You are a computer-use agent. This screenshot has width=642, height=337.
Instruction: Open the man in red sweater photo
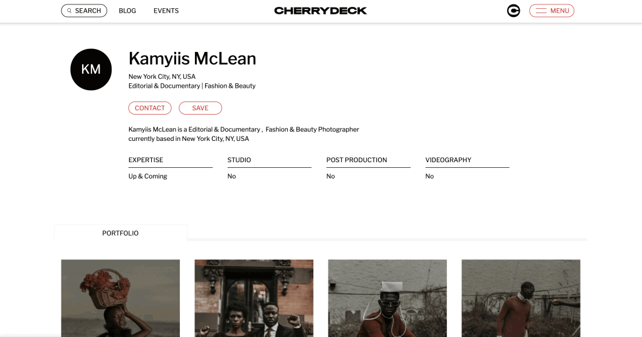point(521,298)
